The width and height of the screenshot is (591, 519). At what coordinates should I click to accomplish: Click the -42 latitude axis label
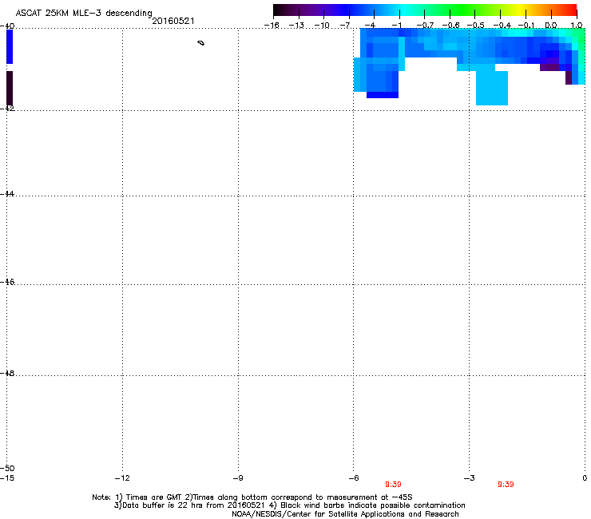point(7,108)
